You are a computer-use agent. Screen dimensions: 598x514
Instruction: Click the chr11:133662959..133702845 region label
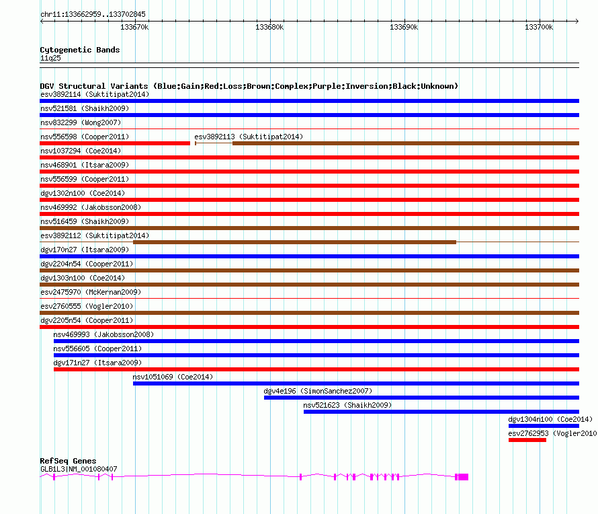click(93, 14)
